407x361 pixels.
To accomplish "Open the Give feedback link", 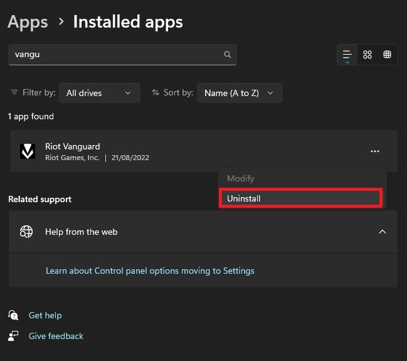I will coord(56,336).
